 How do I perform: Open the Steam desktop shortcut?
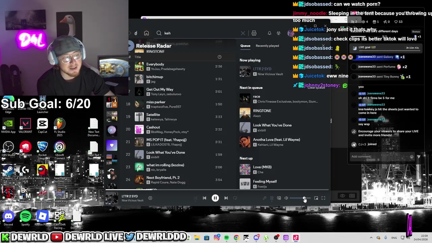point(8,171)
